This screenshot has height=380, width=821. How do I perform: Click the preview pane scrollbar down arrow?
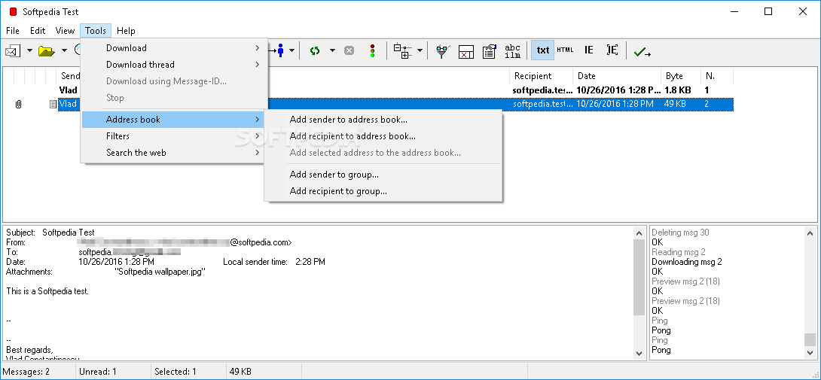tap(639, 354)
